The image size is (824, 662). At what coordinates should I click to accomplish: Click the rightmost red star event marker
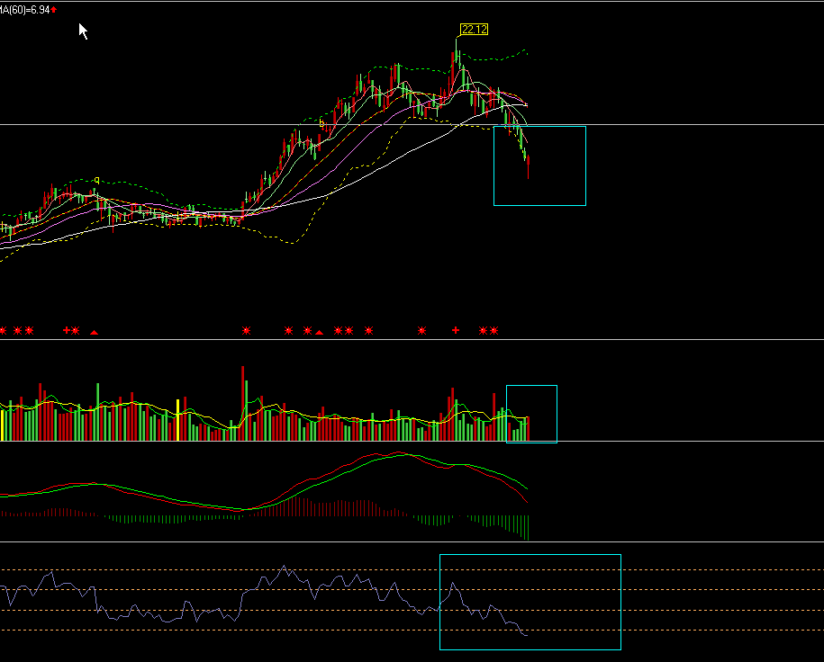[494, 330]
